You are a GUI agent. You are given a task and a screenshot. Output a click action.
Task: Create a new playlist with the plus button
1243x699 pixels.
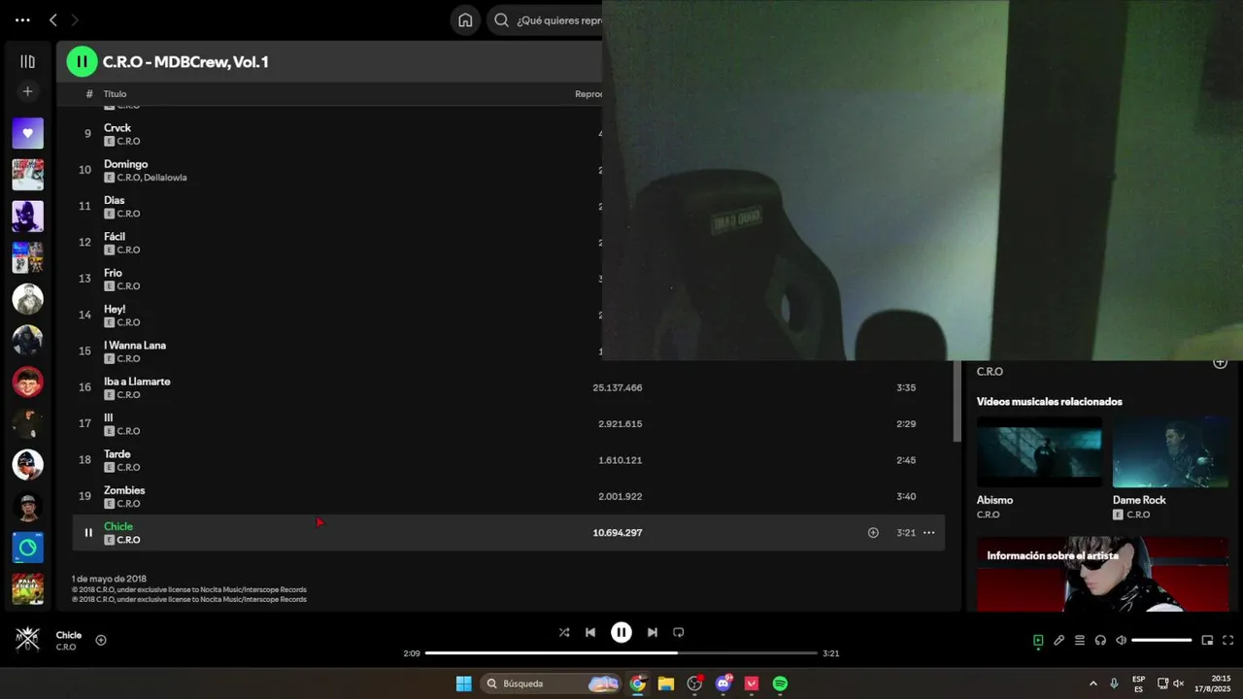pyautogui.click(x=27, y=91)
